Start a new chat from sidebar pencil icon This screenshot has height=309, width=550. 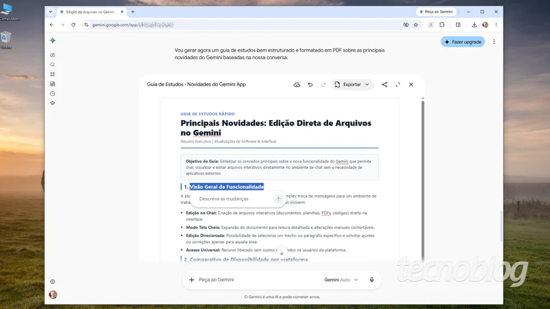[53, 55]
